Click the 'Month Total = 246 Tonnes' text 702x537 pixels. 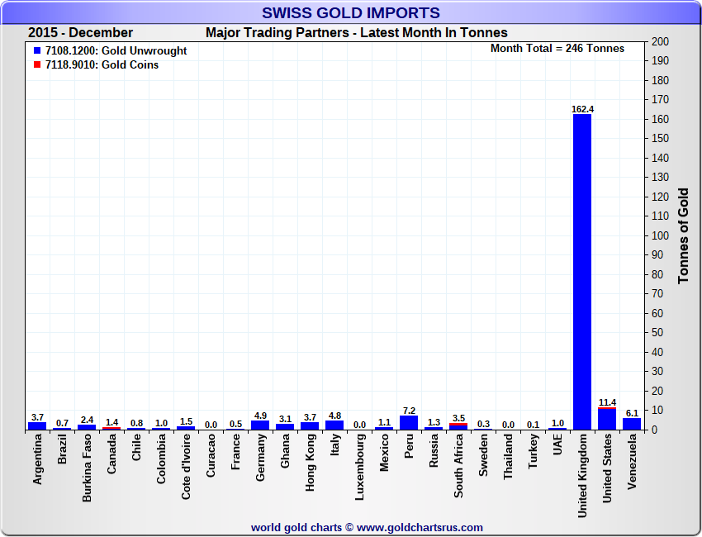coord(557,49)
